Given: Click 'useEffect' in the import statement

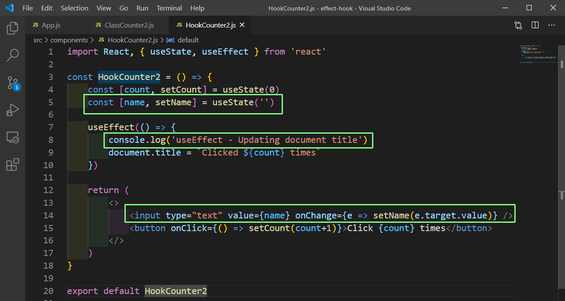Looking at the screenshot, I should 225,52.
